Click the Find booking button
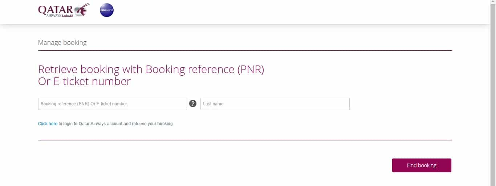Viewport: 496px width, 186px height. [422, 165]
